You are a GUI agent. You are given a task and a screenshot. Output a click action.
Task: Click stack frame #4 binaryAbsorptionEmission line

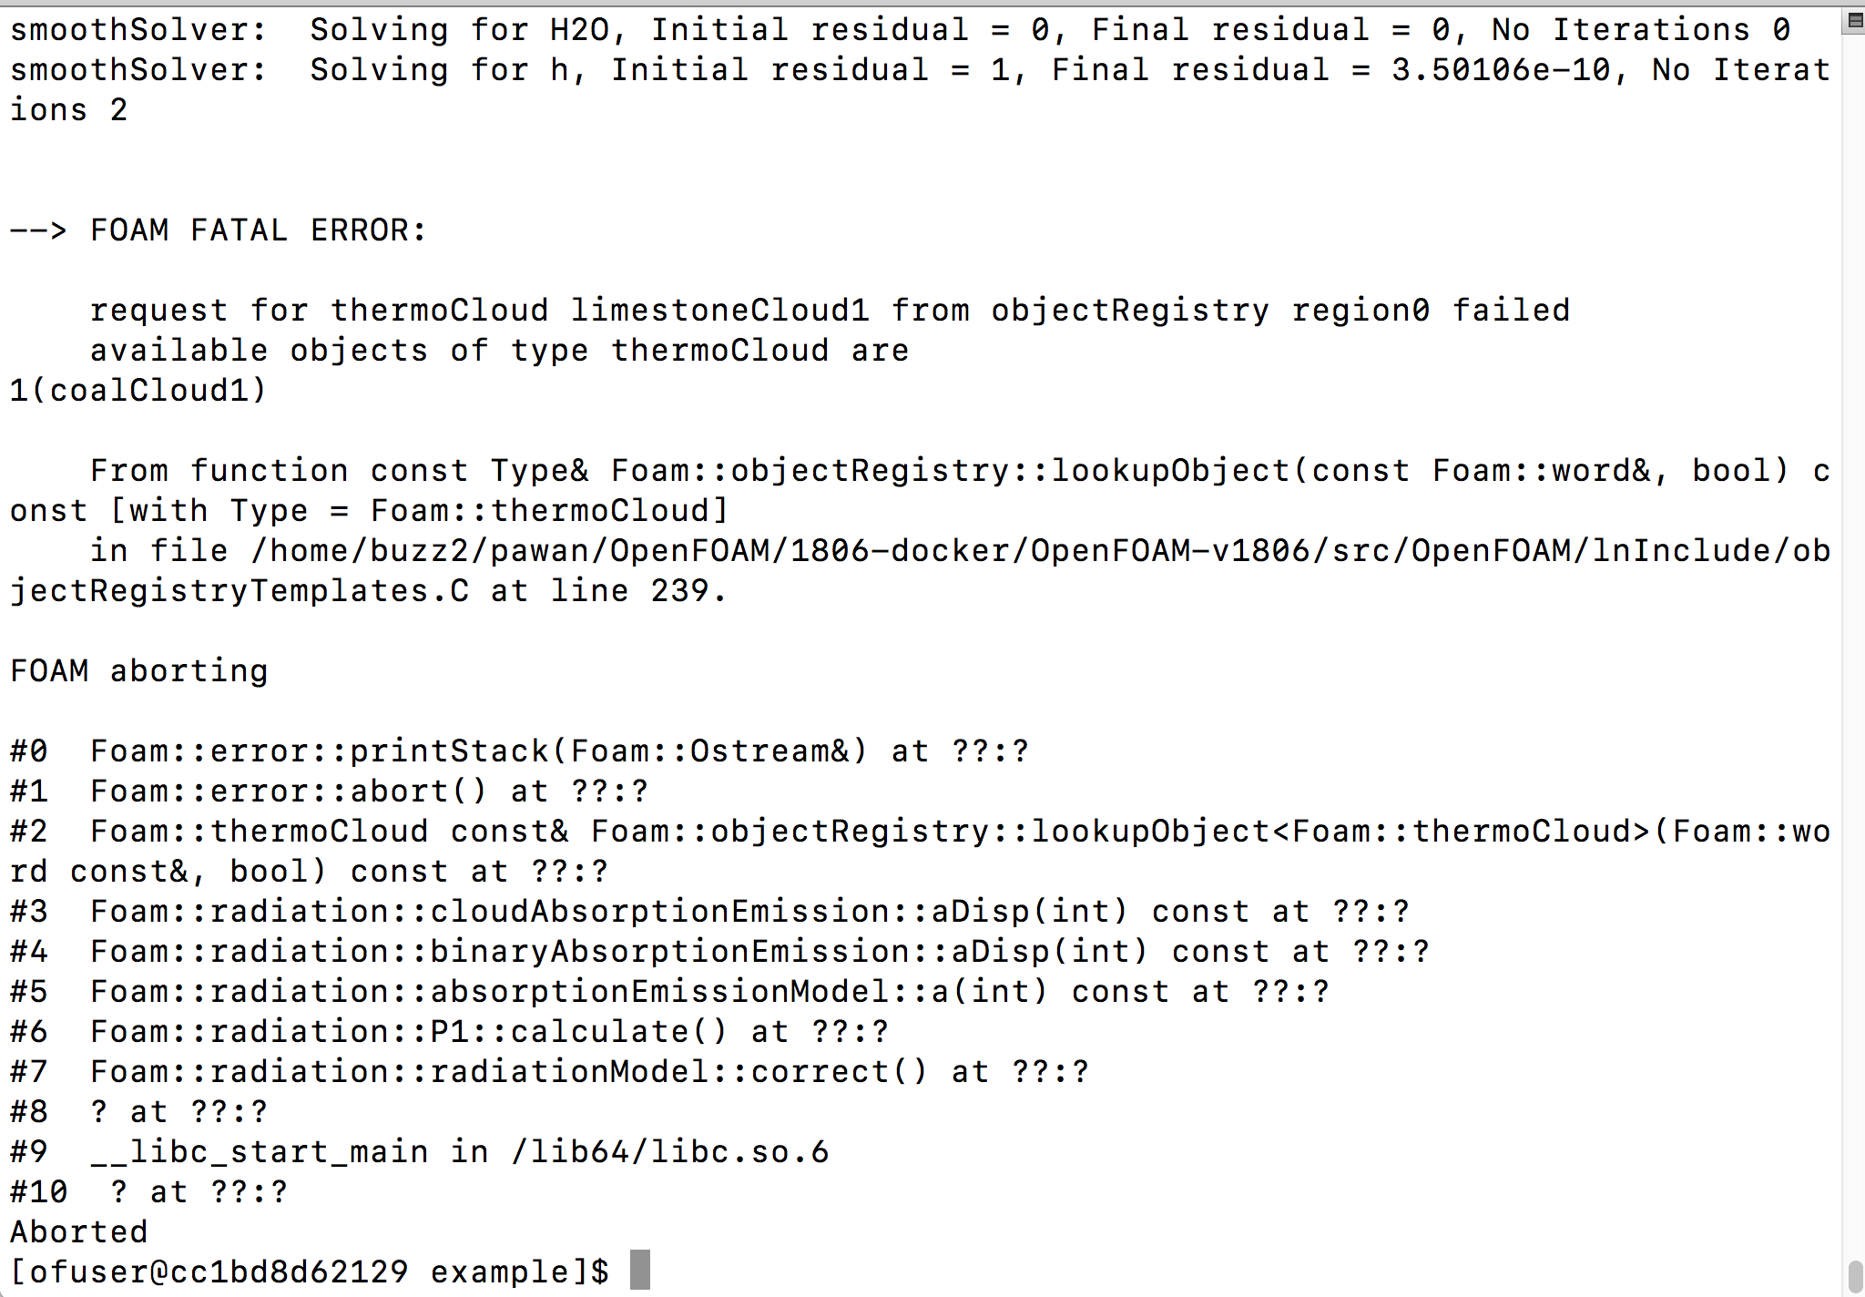pos(718,952)
